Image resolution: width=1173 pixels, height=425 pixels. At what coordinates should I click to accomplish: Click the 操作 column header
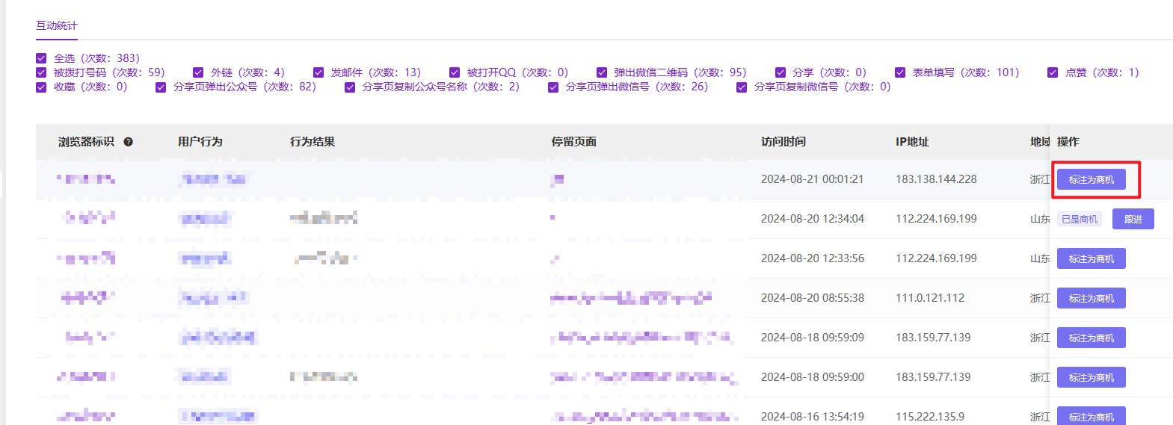[1068, 142]
